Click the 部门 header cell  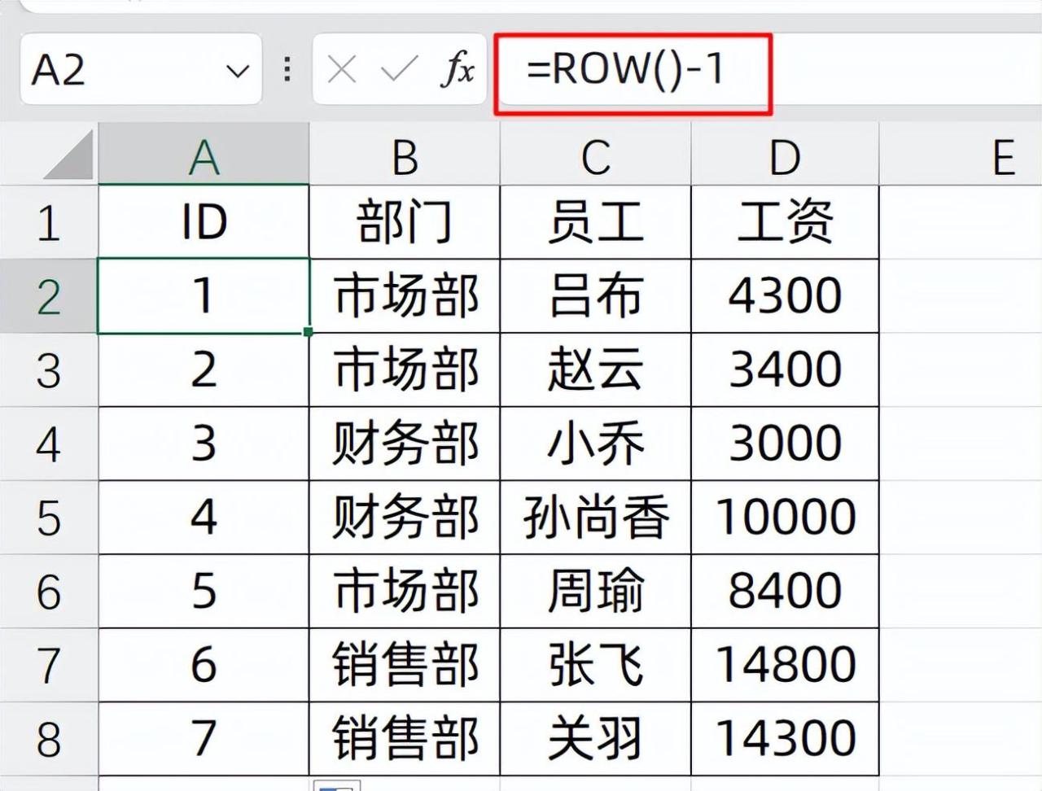pos(405,222)
